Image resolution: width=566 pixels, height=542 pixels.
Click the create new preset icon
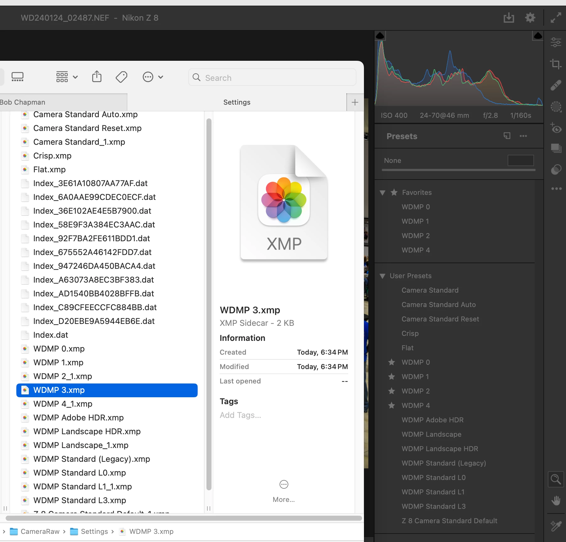507,136
